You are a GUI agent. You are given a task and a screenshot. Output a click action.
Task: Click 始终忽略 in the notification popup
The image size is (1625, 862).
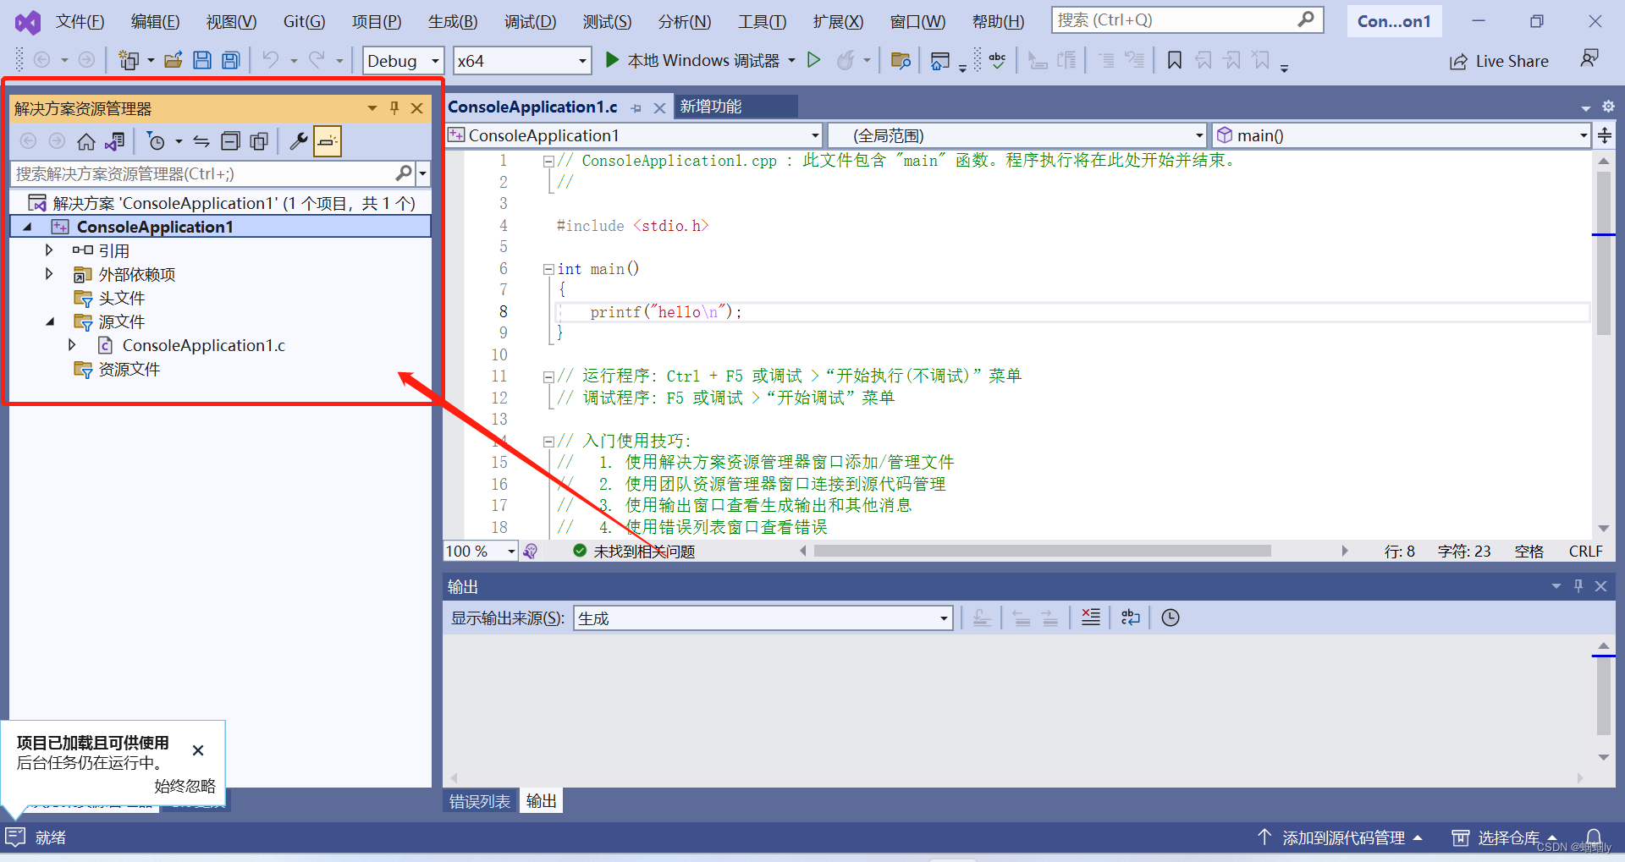click(185, 786)
